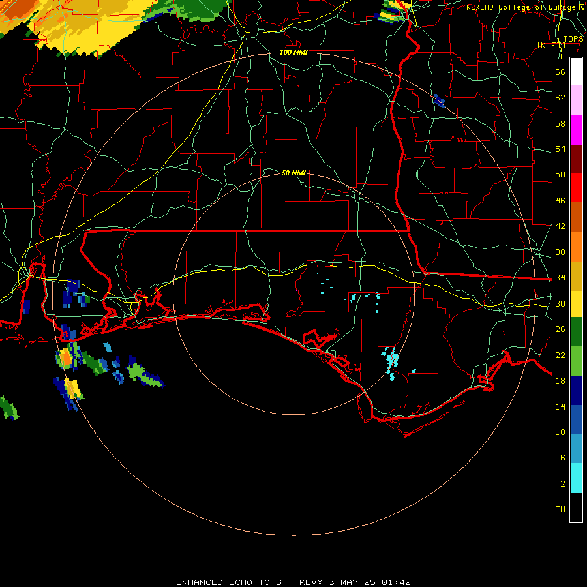This screenshot has height=587, width=587.
Task: Click the small blue echo northeast near 100 NMI ring
Action: tap(439, 101)
